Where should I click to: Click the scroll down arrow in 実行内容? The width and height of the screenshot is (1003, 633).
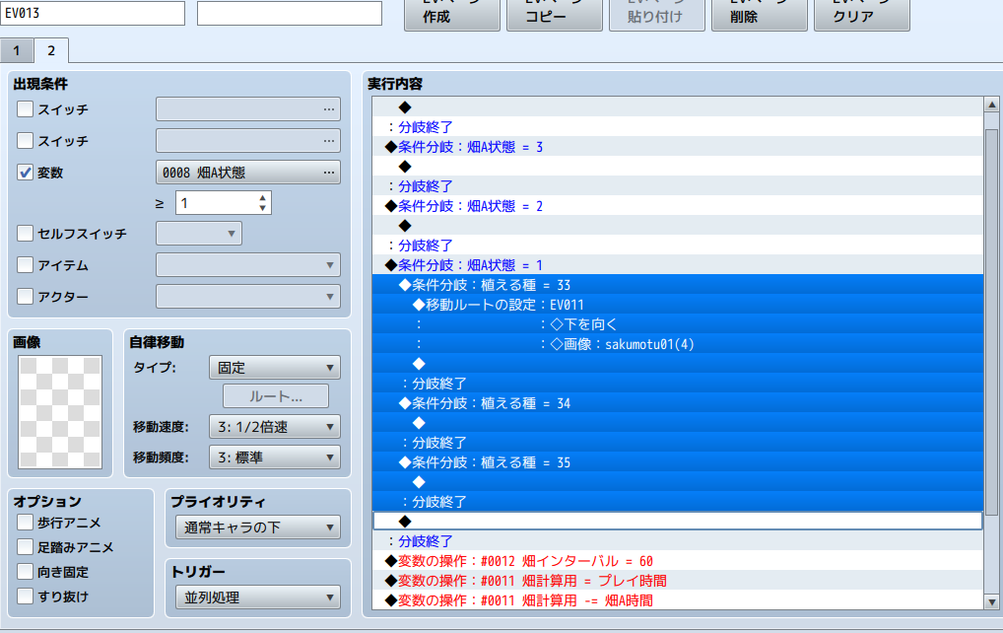[991, 601]
